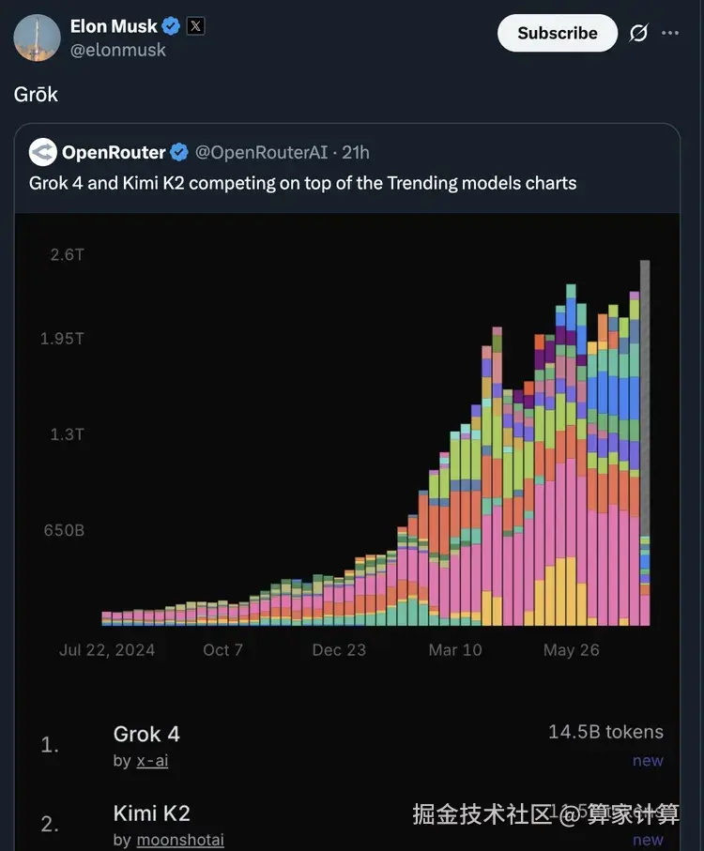
Task: Open the x-ai provider link under Grok 4
Action: (152, 761)
